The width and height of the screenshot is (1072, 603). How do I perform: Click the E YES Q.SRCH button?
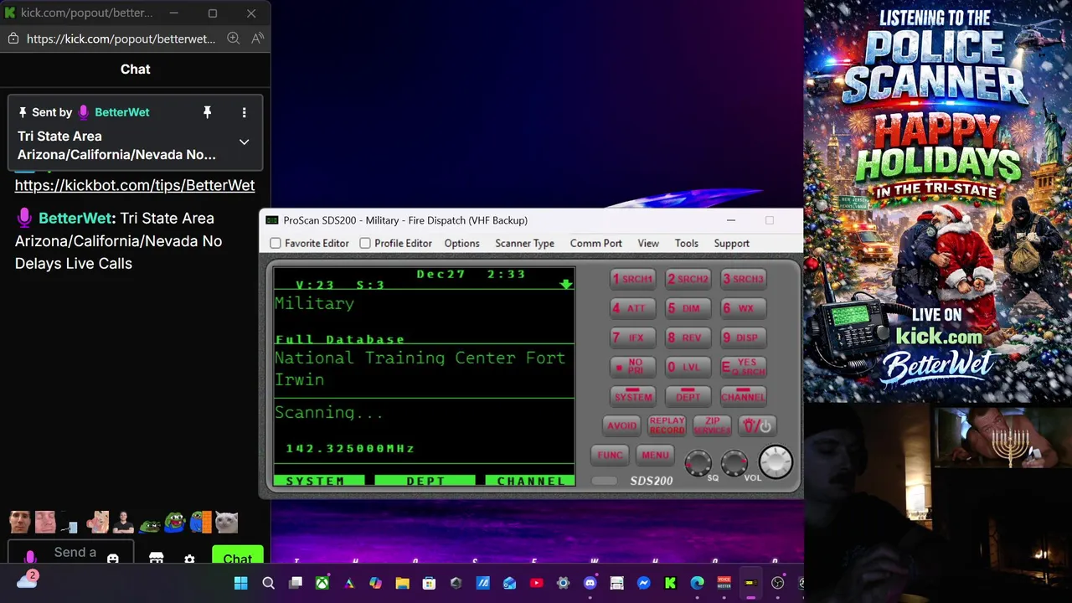pos(744,367)
